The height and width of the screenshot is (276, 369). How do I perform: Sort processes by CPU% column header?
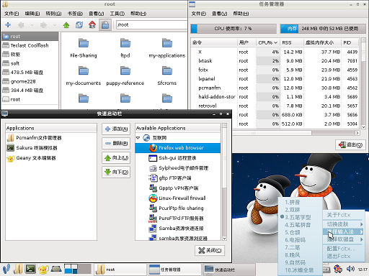267,42
